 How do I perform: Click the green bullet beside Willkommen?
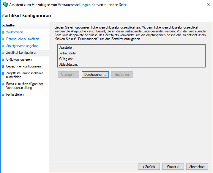click(3, 32)
